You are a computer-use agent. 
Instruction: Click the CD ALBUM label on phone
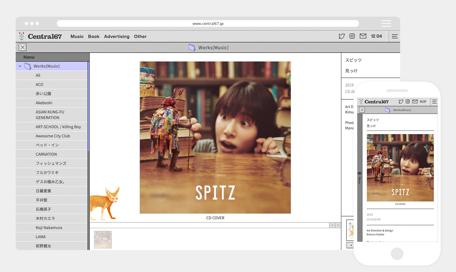coord(374,220)
